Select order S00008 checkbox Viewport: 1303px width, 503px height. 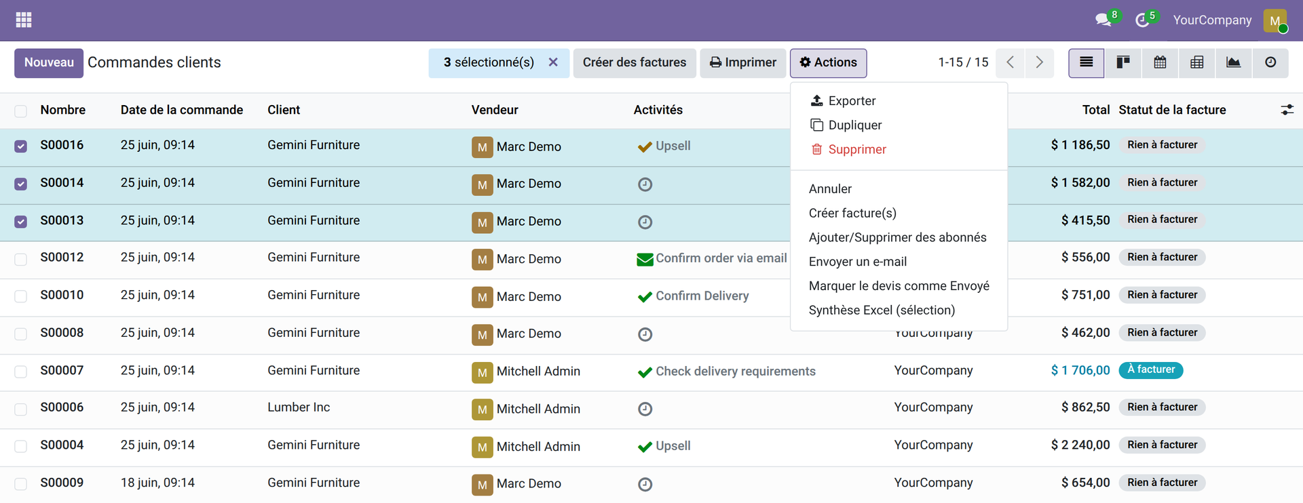(21, 334)
